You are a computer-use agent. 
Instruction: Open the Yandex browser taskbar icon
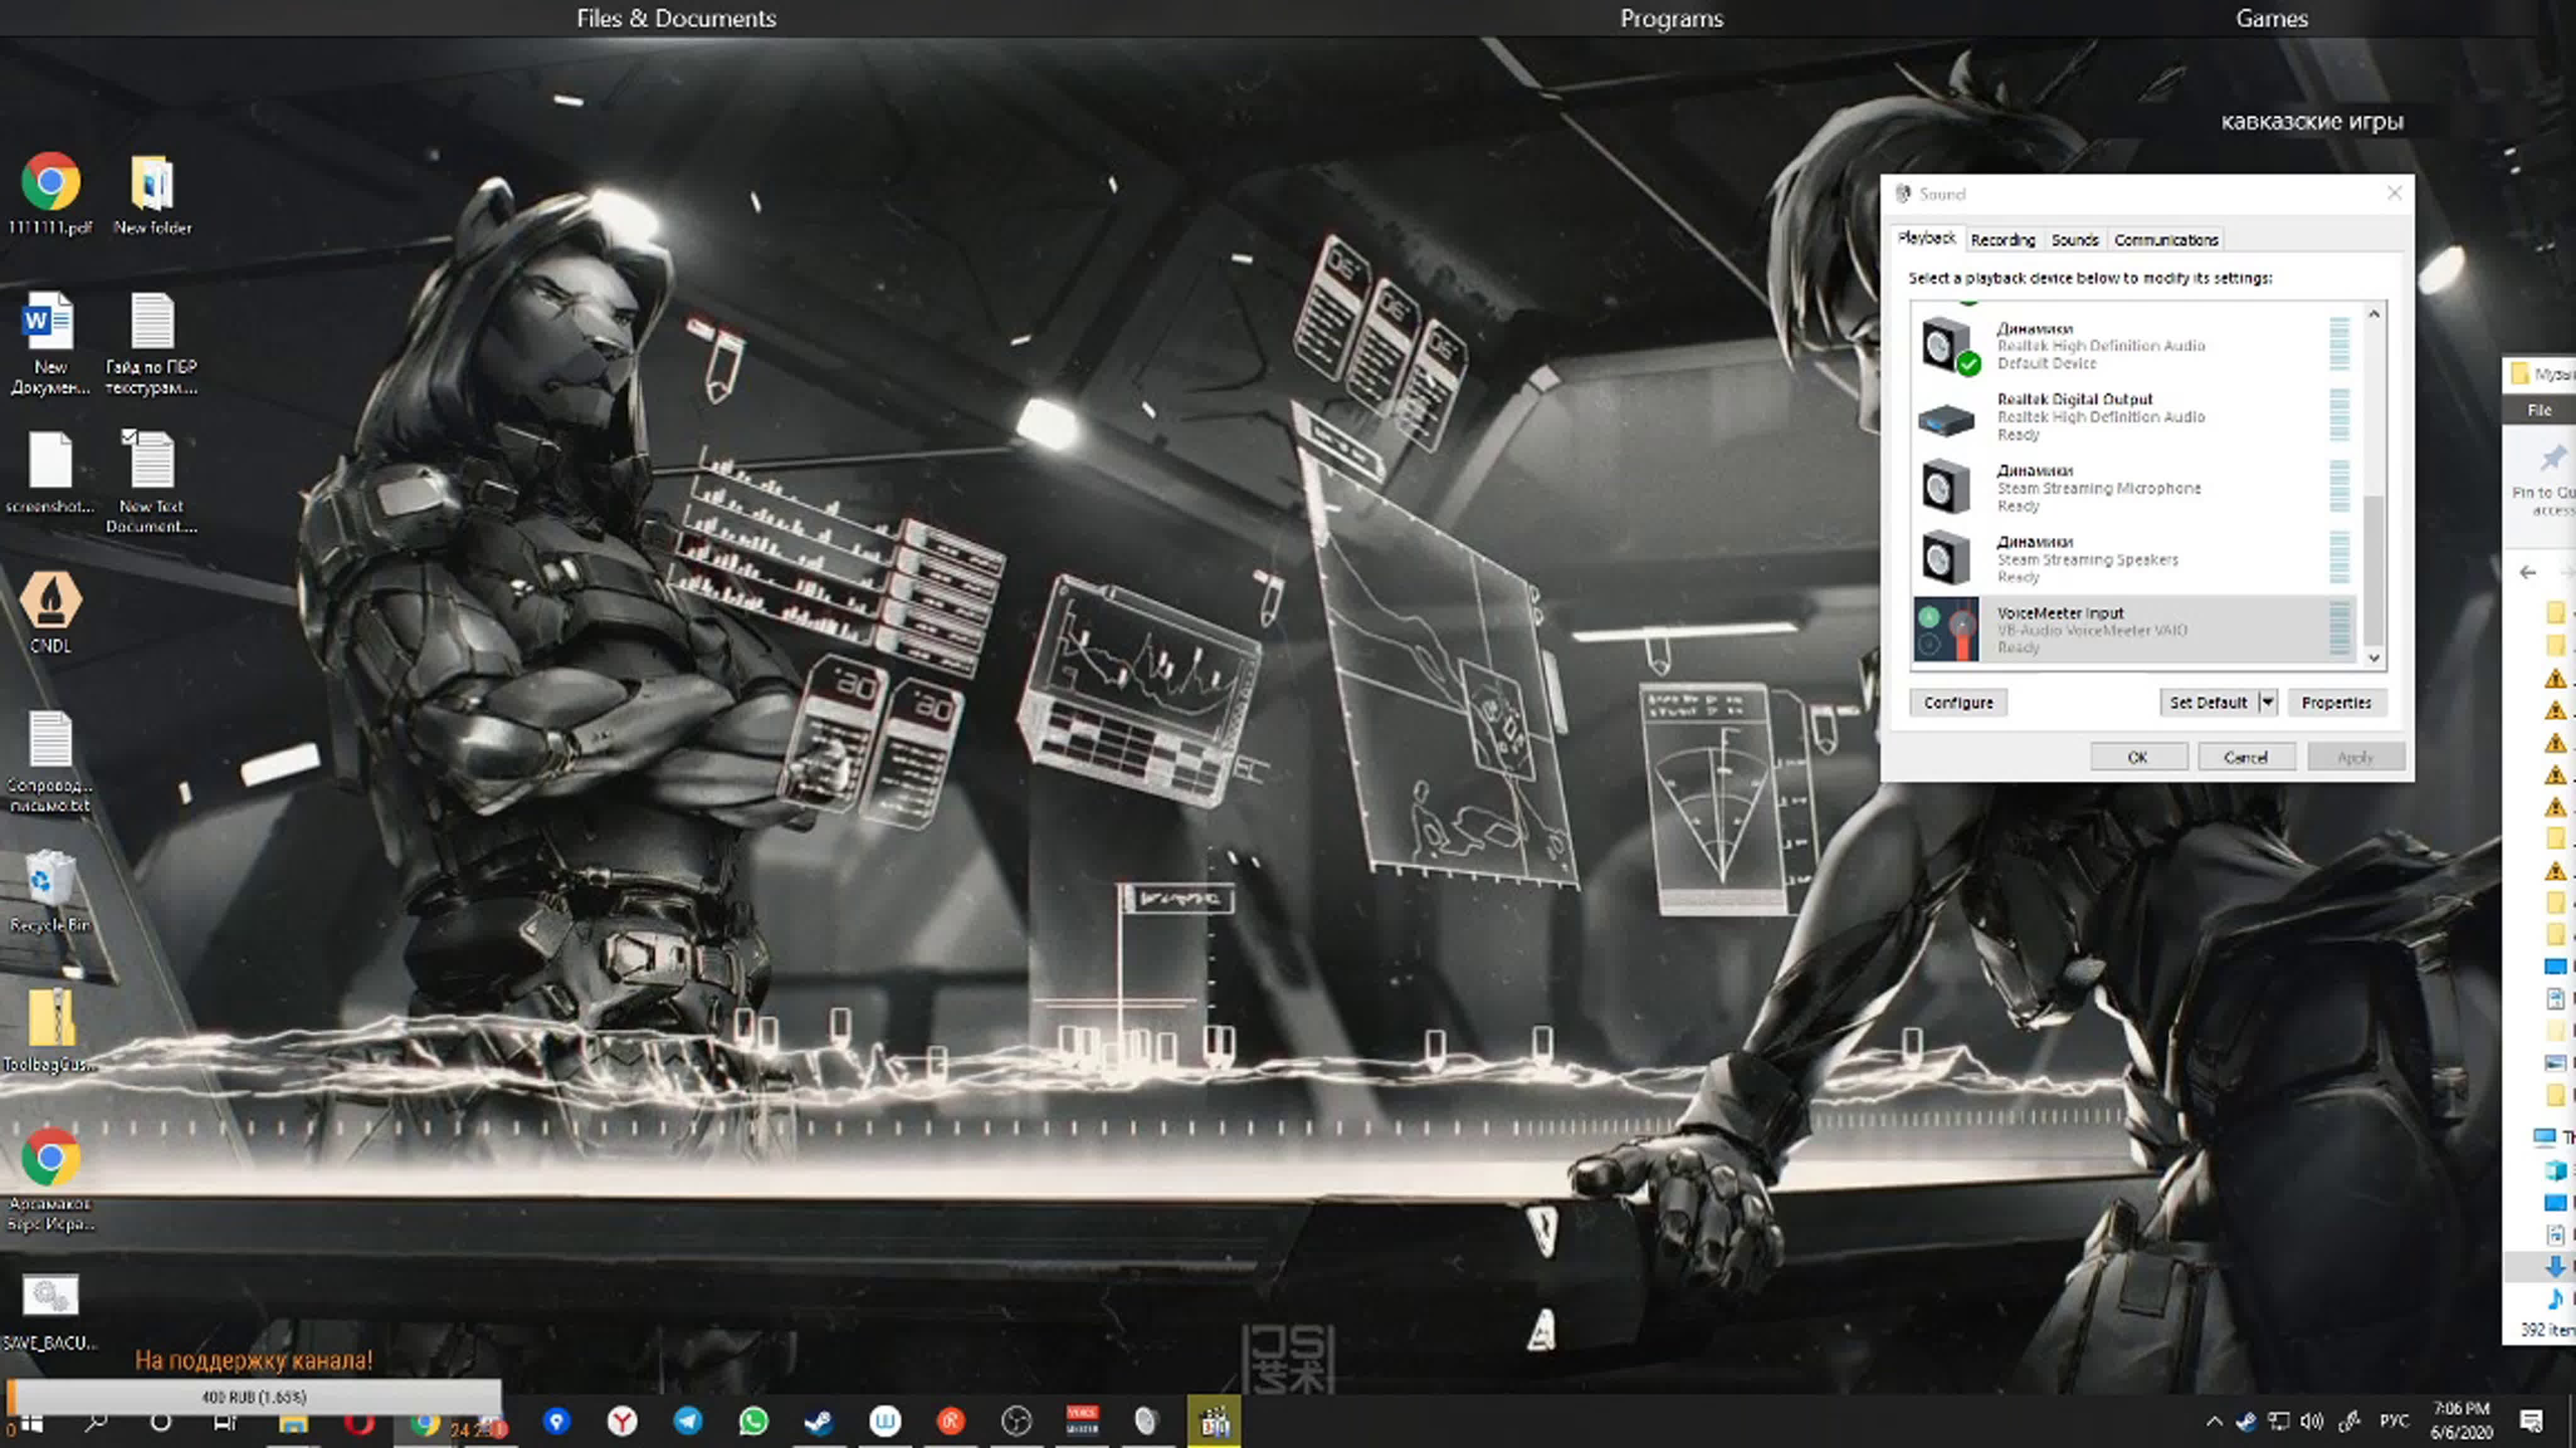(622, 1421)
